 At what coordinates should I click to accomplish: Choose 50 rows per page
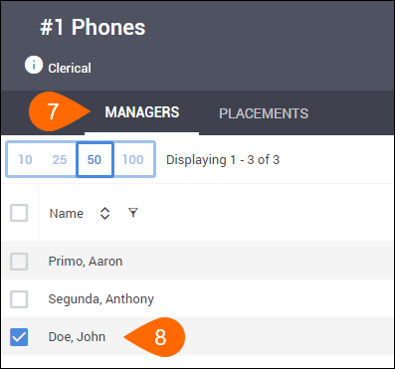95,160
